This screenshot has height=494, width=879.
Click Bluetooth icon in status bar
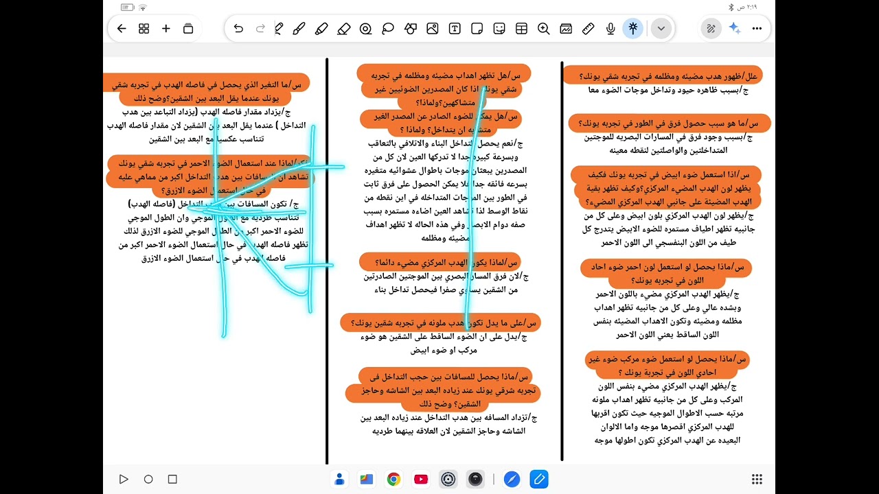(731, 7)
